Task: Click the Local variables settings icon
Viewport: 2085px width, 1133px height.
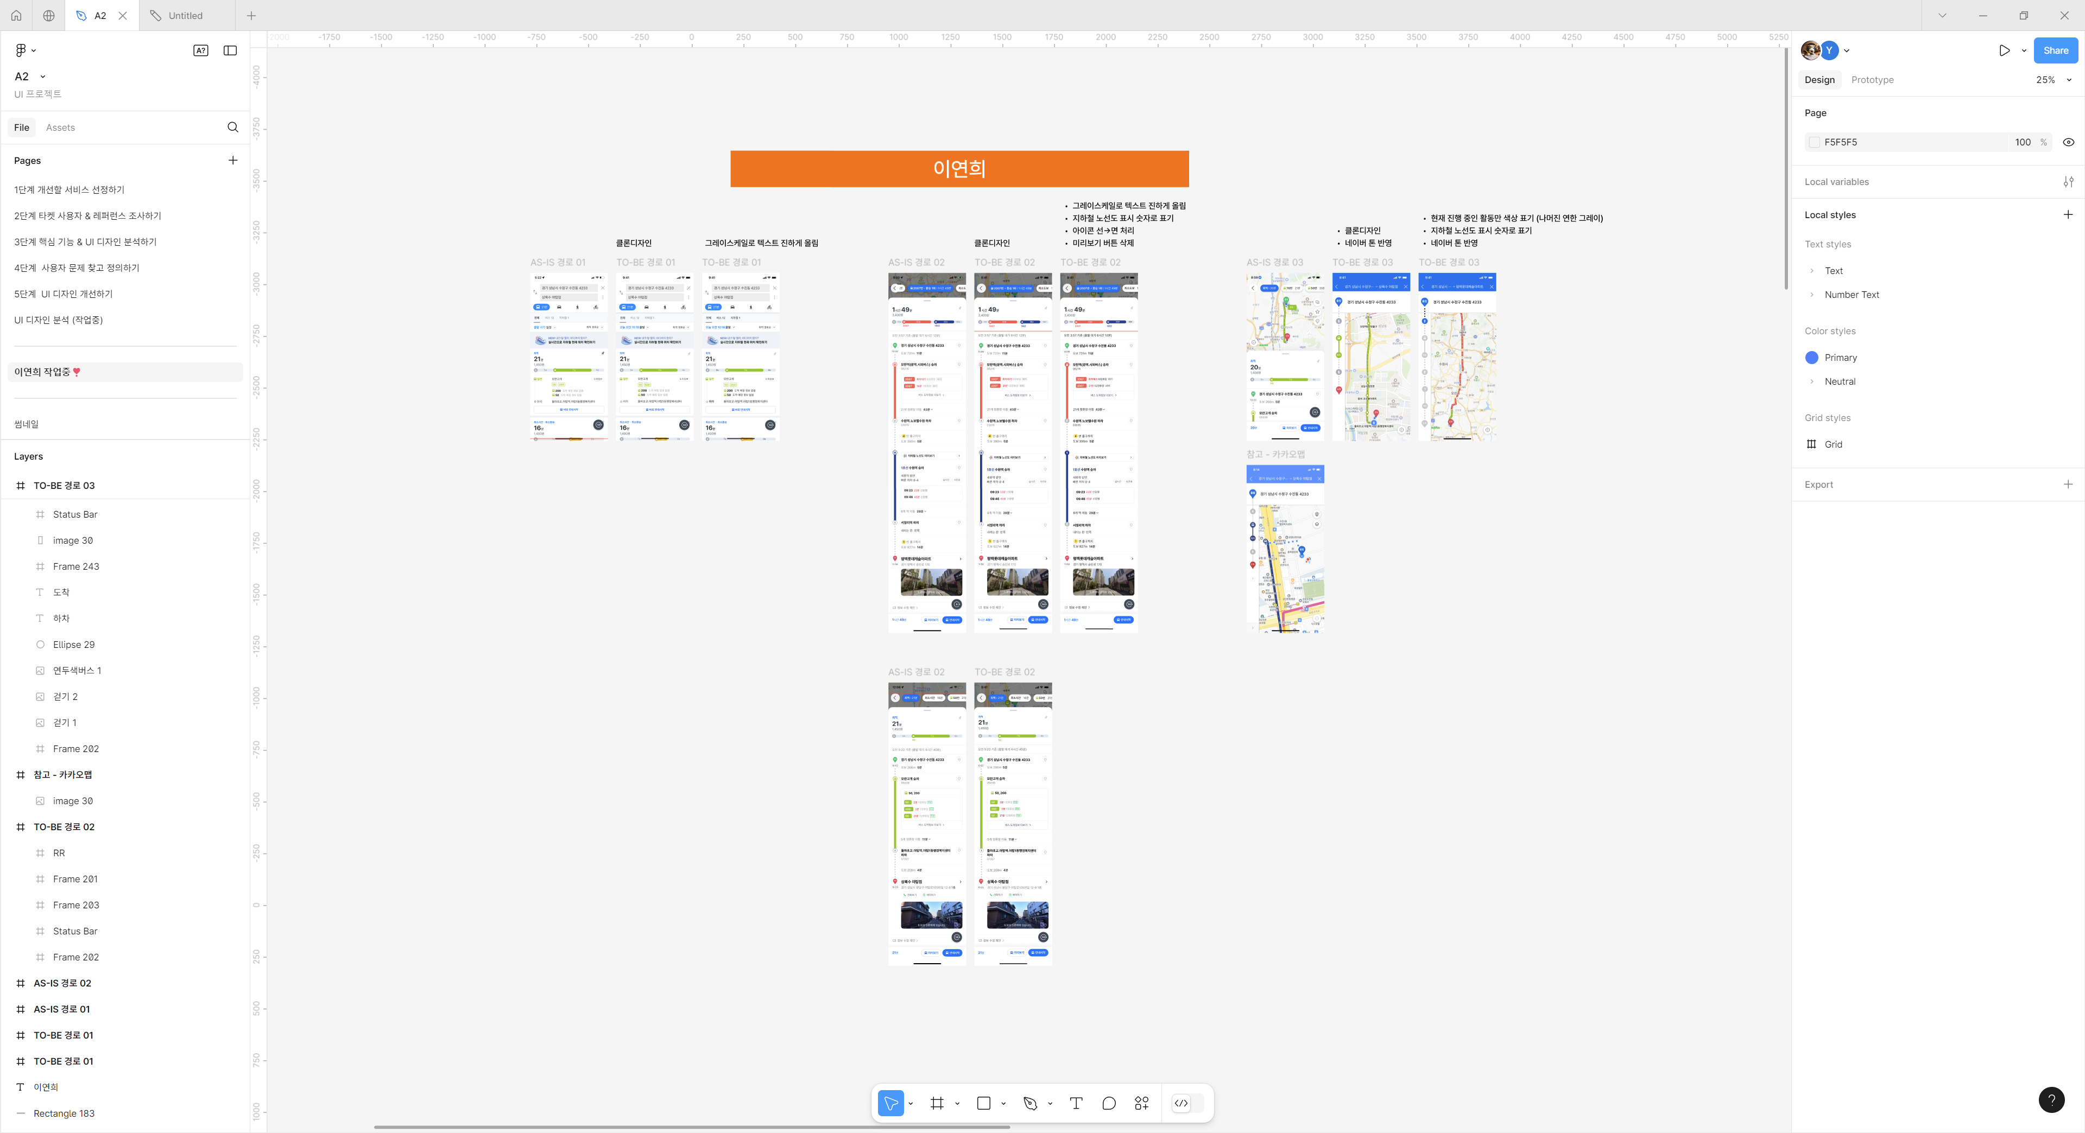Action: point(2068,182)
